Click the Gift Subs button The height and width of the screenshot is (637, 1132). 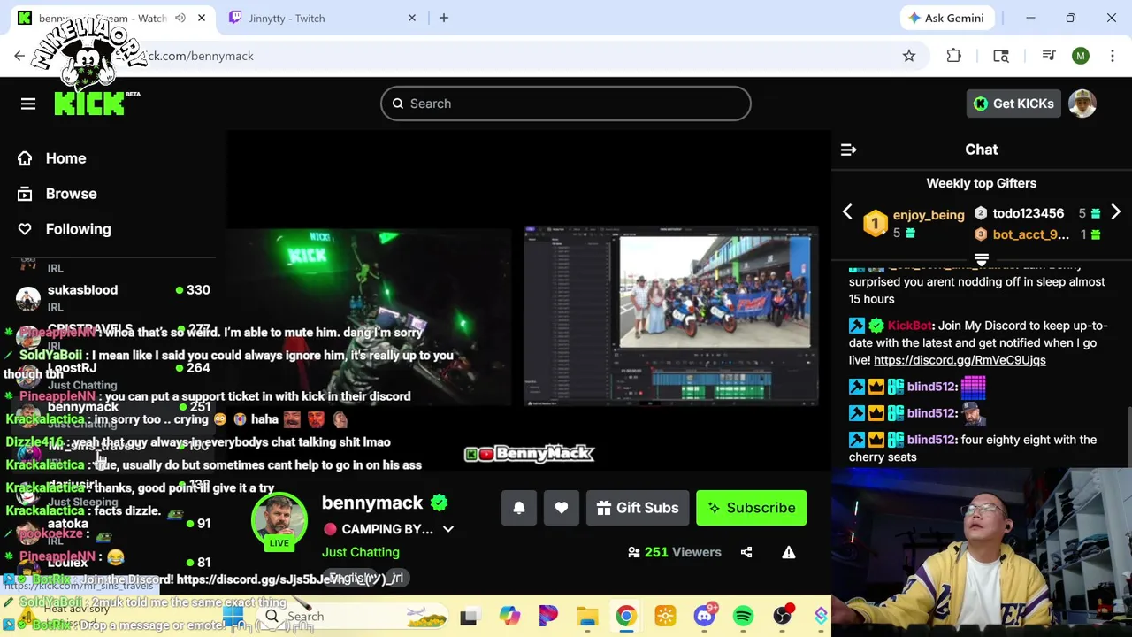click(638, 508)
